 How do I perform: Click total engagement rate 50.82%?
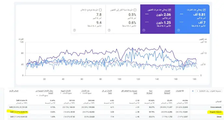point(152,101)
